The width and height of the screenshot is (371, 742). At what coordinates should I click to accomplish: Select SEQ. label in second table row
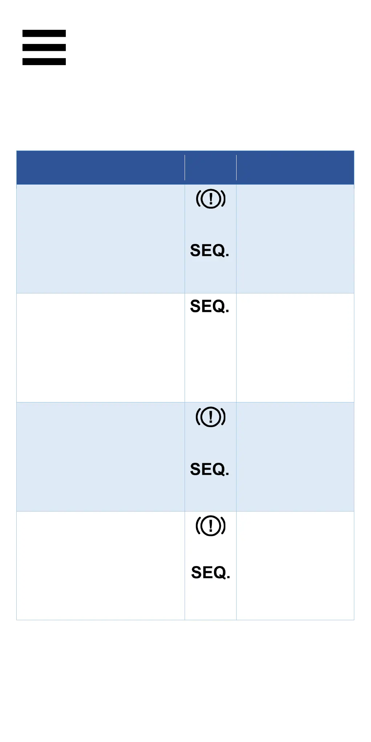click(x=210, y=306)
